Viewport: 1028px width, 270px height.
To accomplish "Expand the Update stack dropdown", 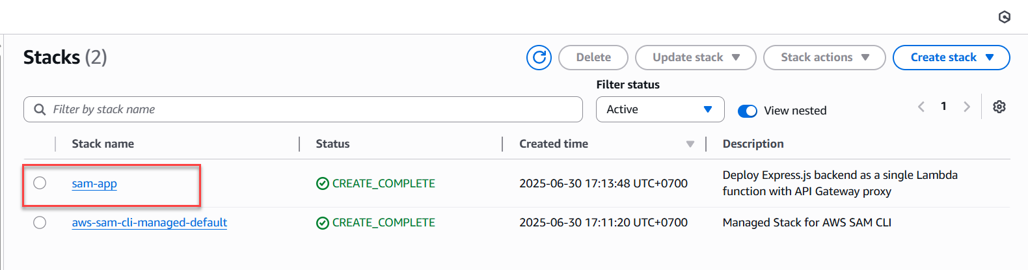I will click(x=696, y=57).
